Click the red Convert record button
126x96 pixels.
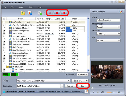[50, 13]
